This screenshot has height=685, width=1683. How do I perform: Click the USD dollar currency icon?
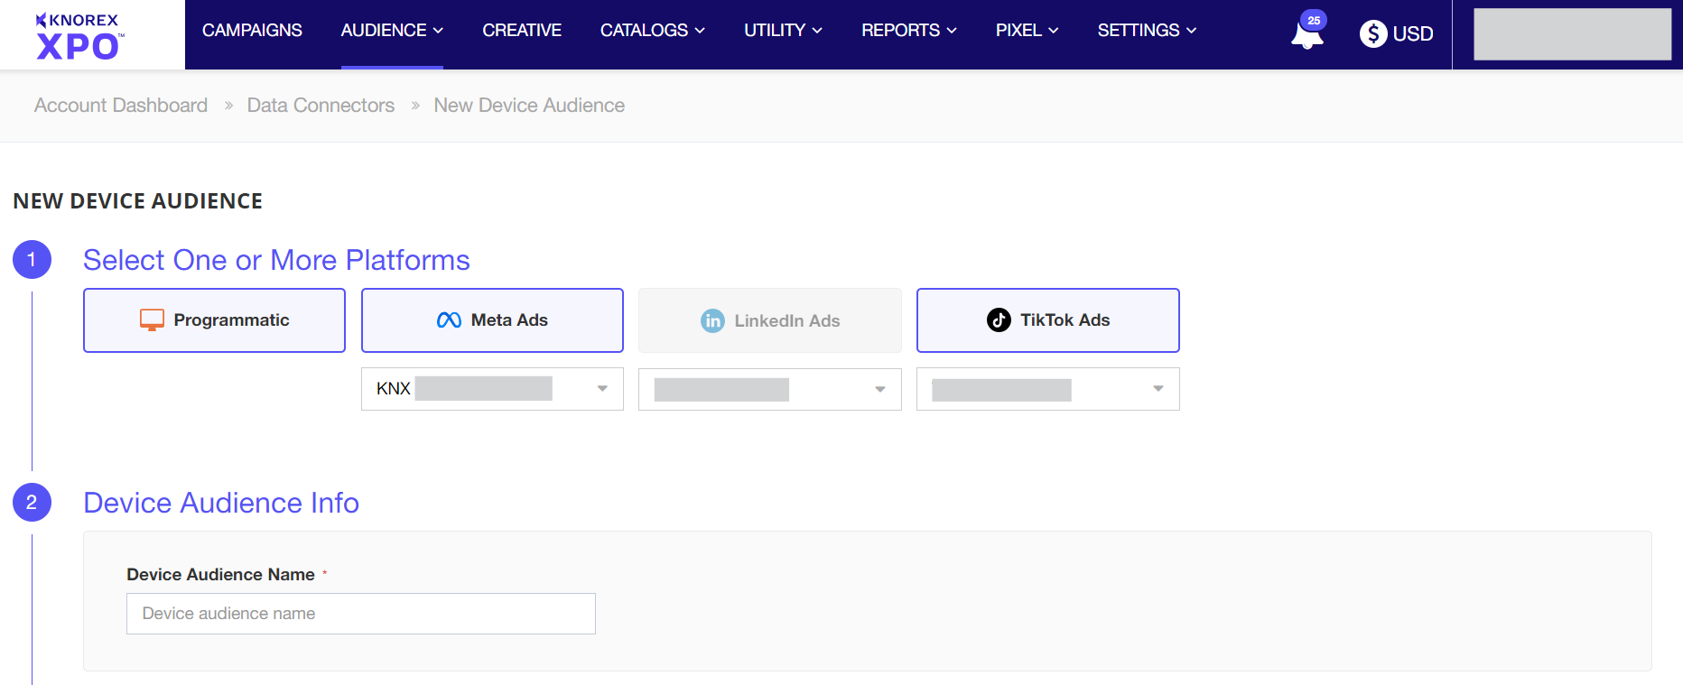(1372, 34)
